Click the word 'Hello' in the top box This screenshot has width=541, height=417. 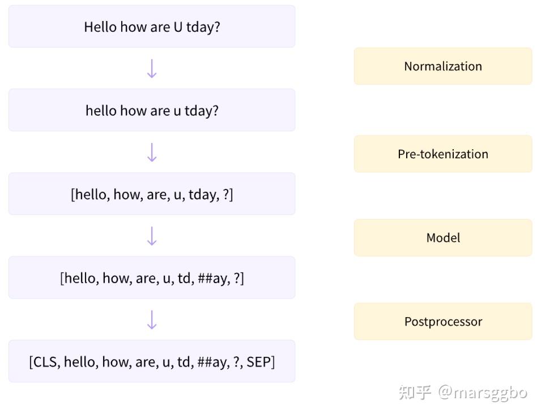point(100,27)
